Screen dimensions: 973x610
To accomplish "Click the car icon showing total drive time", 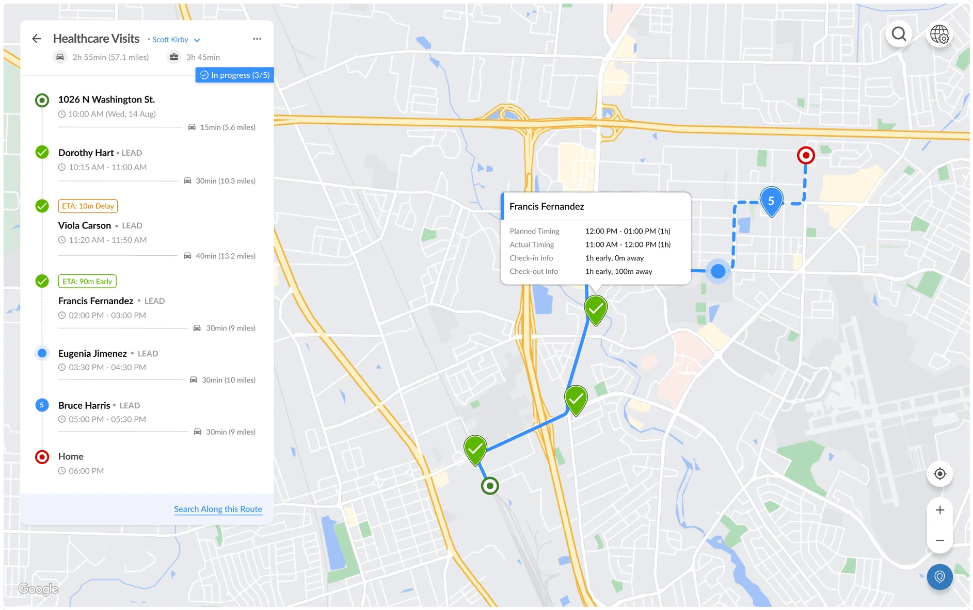I will click(x=60, y=57).
